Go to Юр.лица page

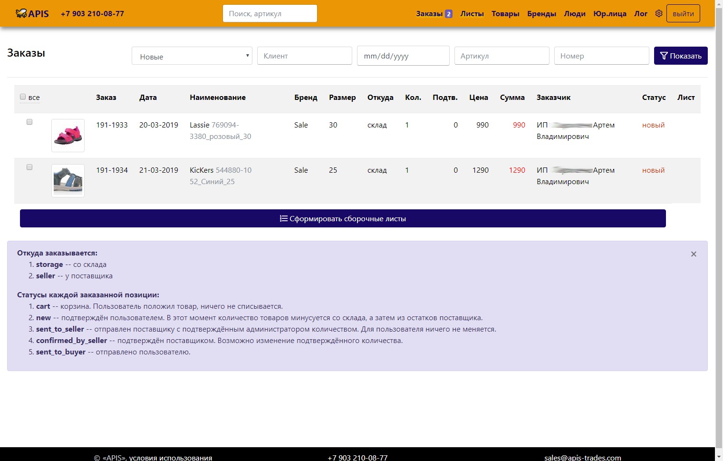click(610, 14)
